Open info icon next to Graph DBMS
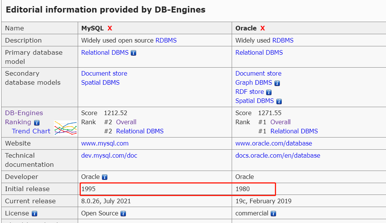The height and width of the screenshot is (223, 386). coord(277,83)
